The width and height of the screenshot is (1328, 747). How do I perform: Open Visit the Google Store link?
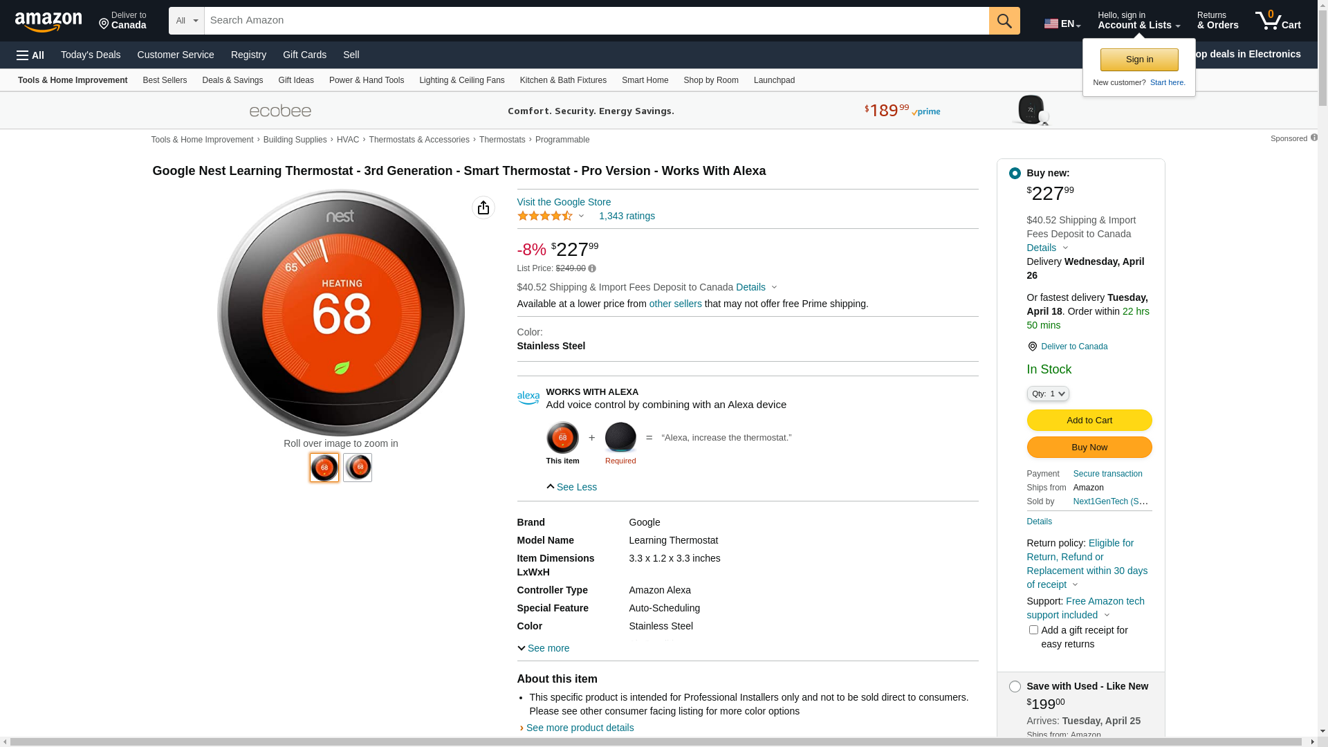564,202
